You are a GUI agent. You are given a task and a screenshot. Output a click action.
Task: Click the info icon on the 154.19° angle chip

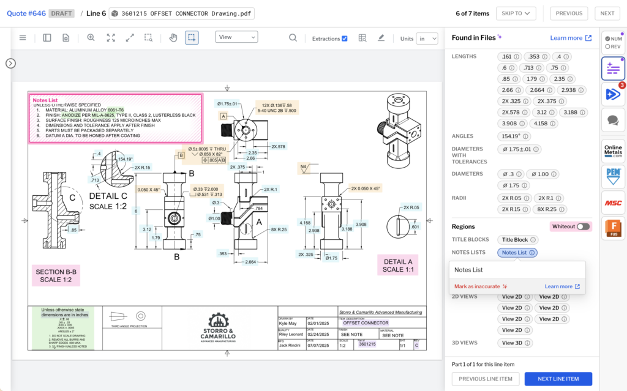pos(525,136)
